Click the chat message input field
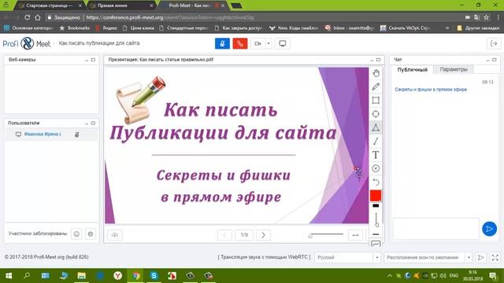Screen dimensions: 504x283 pyautogui.click(x=435, y=229)
